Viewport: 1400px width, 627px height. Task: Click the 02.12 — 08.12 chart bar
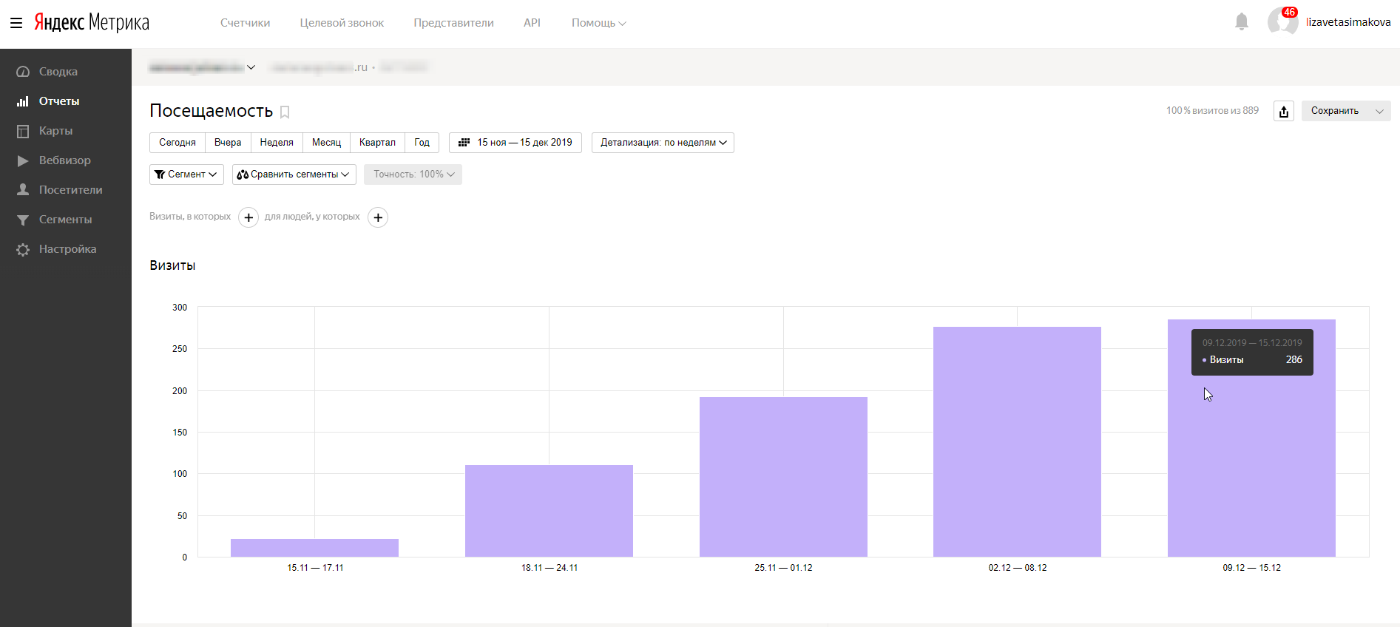(1017, 442)
